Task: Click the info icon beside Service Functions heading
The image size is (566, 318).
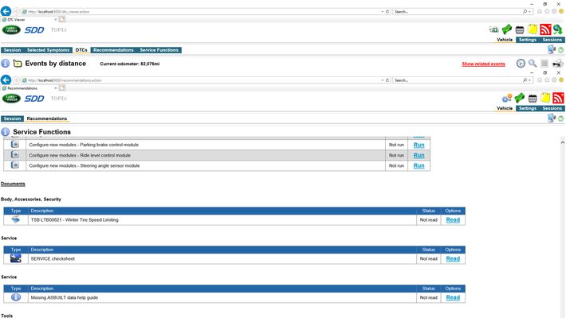Action: [x=5, y=132]
